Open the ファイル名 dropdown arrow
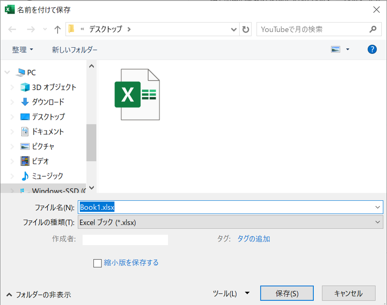Screen dimensions: 387x305 point(378,207)
